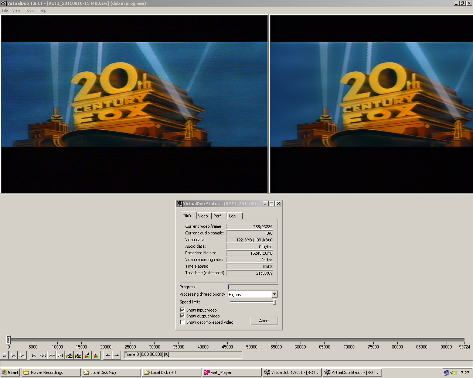Click the input video preview pane
473x378 pixels.
[135, 104]
